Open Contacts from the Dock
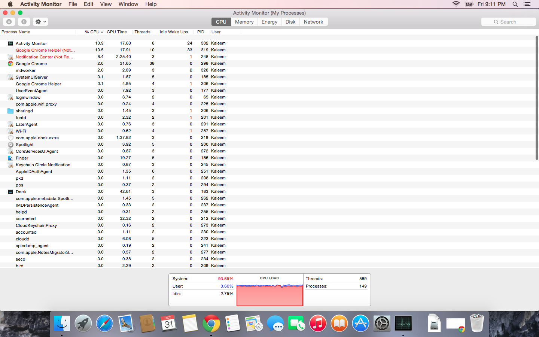This screenshot has height=337, width=539. [147, 323]
